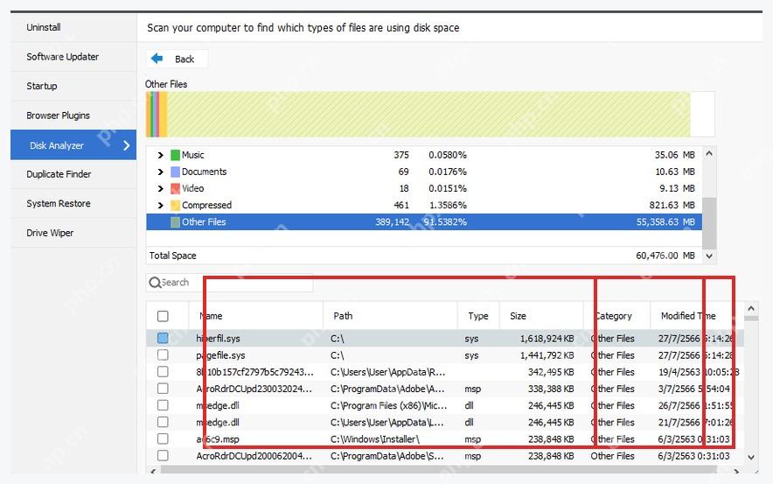773x484 pixels.
Task: Click the C:\ProgramData\Adobe\S... path cell
Action: [x=387, y=456]
